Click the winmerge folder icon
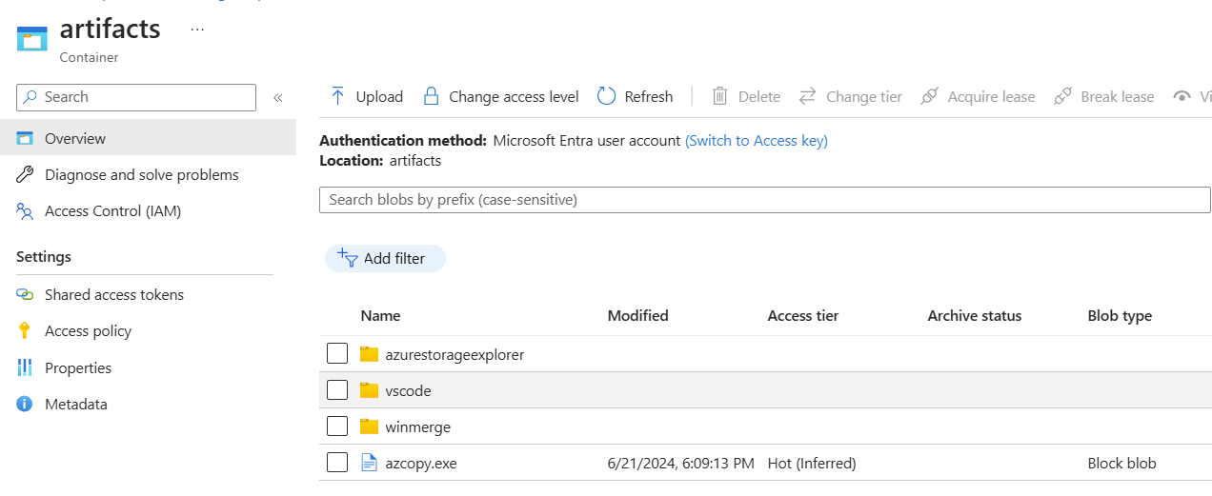 370,427
